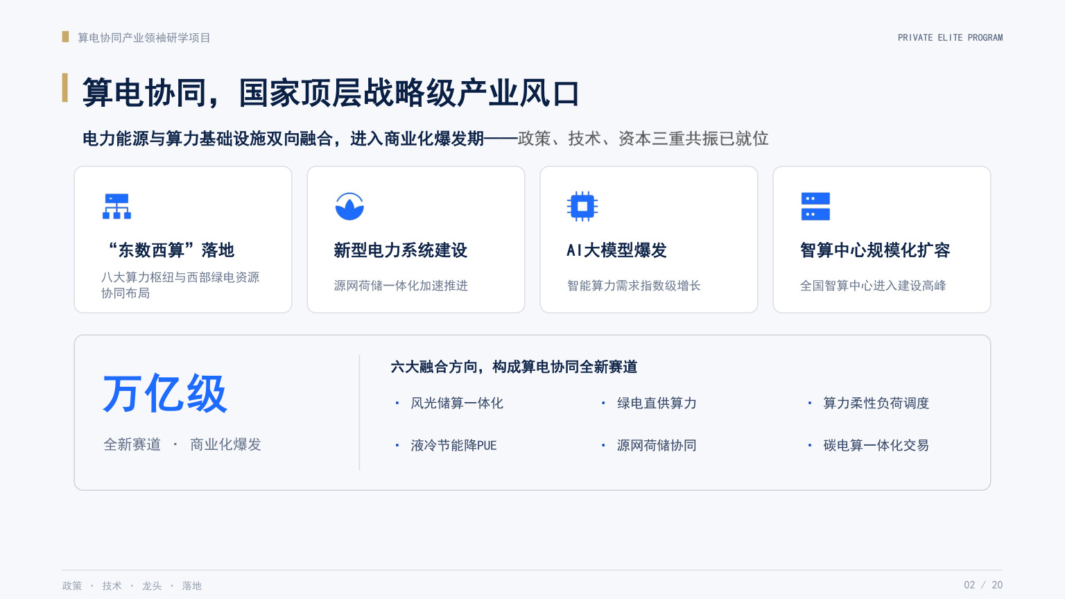1065x599 pixels.
Task: Select the bullet item 碳电算一体化交易
Action: [x=876, y=445]
